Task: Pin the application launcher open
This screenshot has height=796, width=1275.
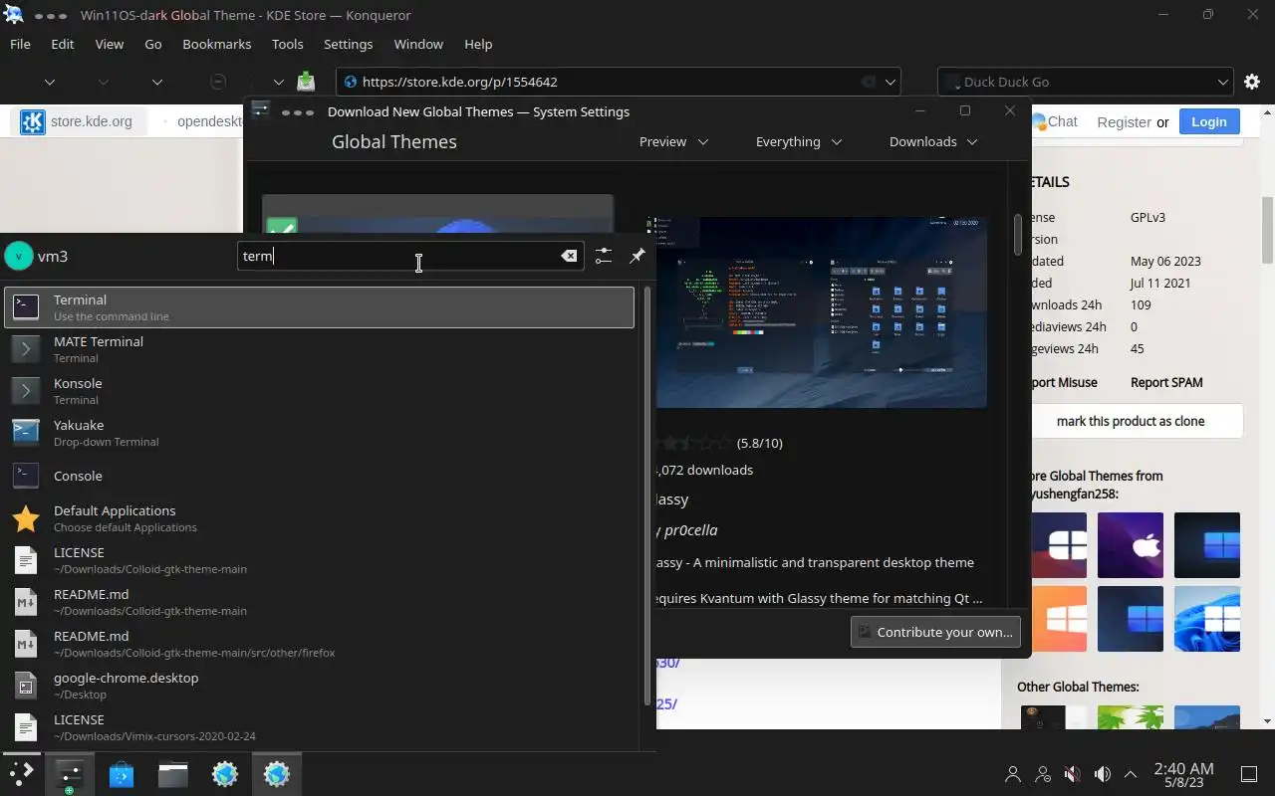Action: (637, 256)
